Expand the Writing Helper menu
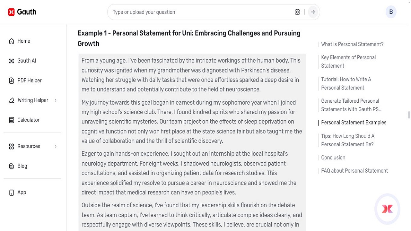This screenshot has height=231, width=411. (x=33, y=100)
